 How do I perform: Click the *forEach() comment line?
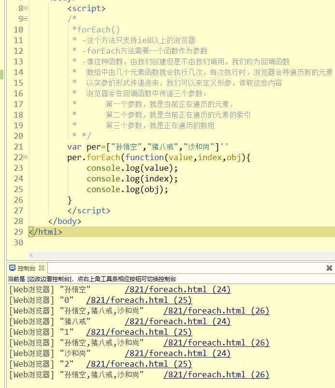[x=96, y=30]
